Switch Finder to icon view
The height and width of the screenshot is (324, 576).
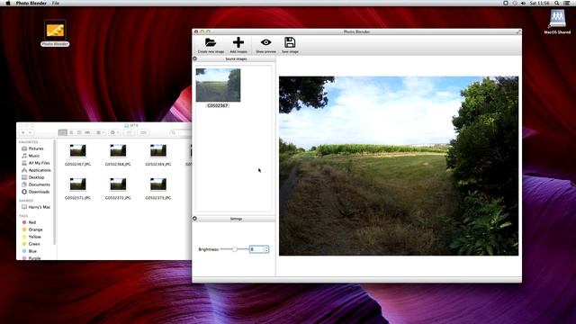point(62,132)
